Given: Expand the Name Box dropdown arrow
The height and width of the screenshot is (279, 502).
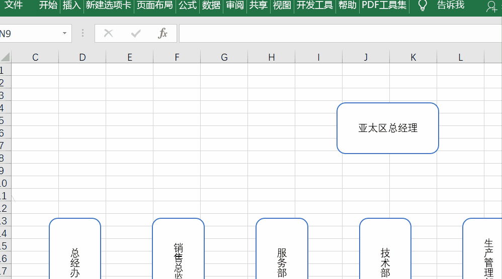Looking at the screenshot, I should pos(64,33).
